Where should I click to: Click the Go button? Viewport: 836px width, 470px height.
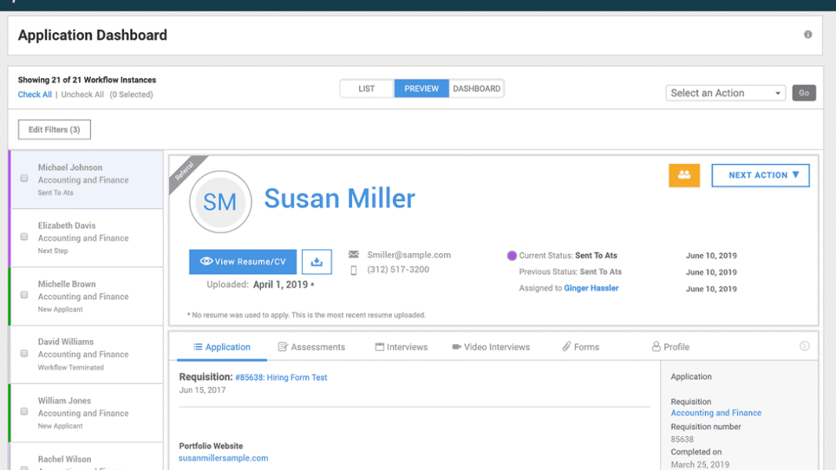tap(804, 92)
